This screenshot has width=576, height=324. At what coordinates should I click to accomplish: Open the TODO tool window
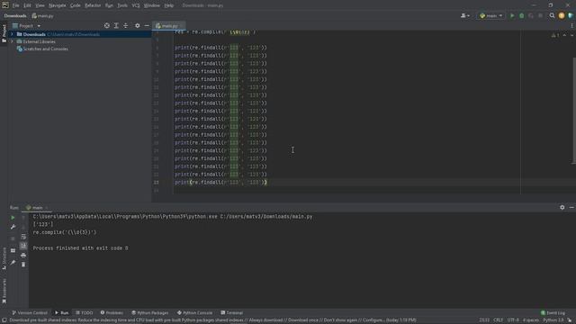click(x=84, y=313)
